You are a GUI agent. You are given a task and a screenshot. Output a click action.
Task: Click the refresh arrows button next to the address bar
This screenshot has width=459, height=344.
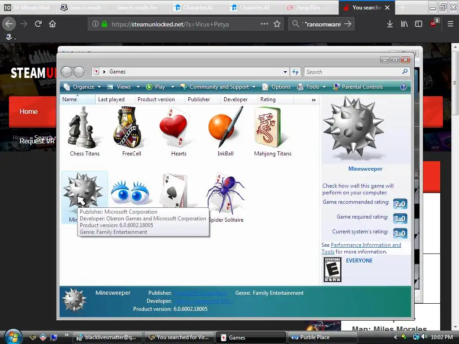click(x=295, y=72)
